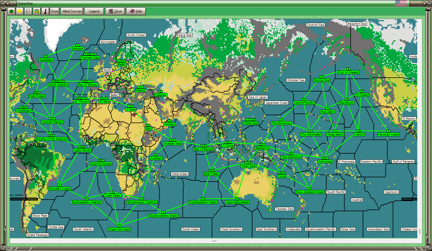Select the Mozambique Channel zone

coord(142,202)
